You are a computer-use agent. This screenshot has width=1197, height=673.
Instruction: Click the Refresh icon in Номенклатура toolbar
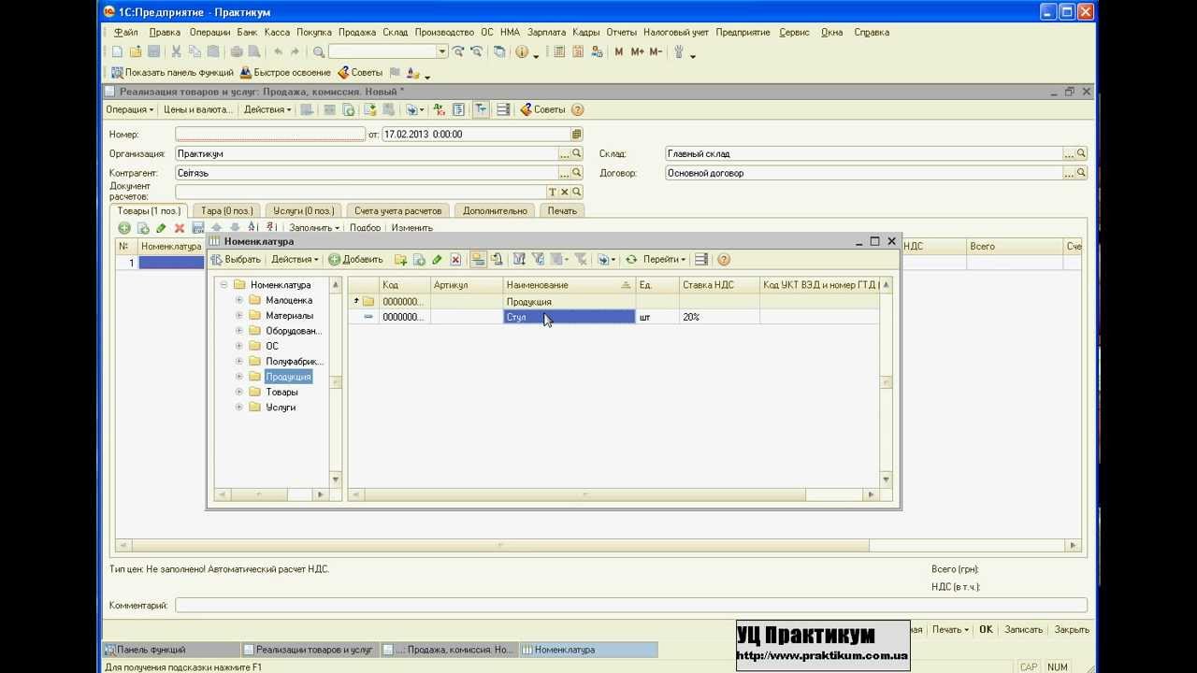631,259
